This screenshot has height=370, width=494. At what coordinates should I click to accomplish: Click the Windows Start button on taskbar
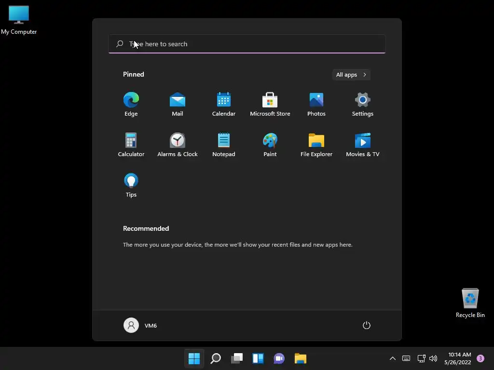click(194, 358)
